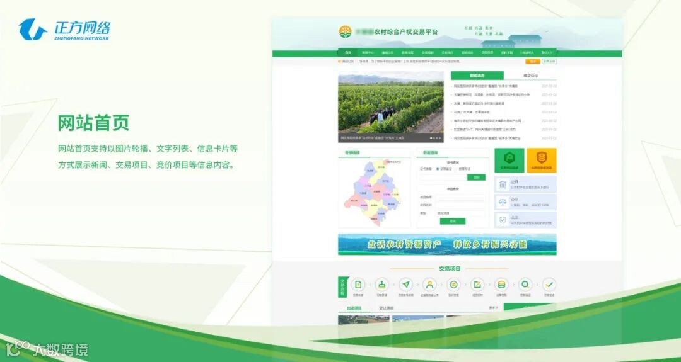The image size is (681, 362).
Task: Open the last news headline in the list
Action: (x=487, y=139)
